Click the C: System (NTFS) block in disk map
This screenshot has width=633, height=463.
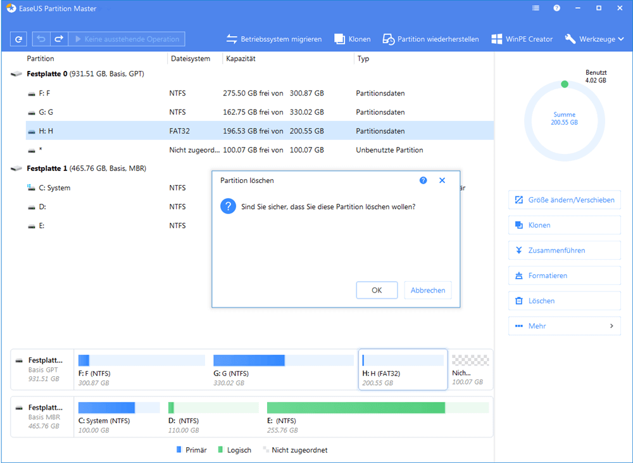(x=119, y=417)
